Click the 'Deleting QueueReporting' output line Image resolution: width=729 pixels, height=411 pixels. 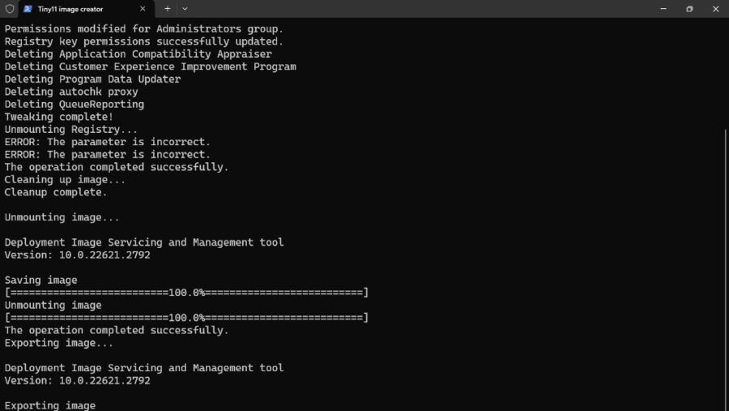[x=75, y=105]
